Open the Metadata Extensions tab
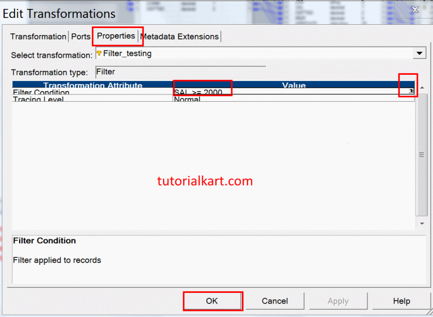The height and width of the screenshot is (317, 433). click(x=179, y=37)
